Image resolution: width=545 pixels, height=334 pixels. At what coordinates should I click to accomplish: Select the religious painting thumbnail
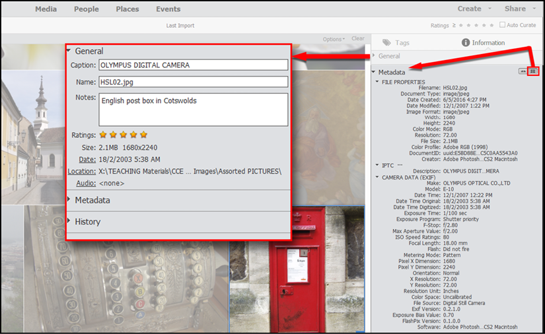328,138
